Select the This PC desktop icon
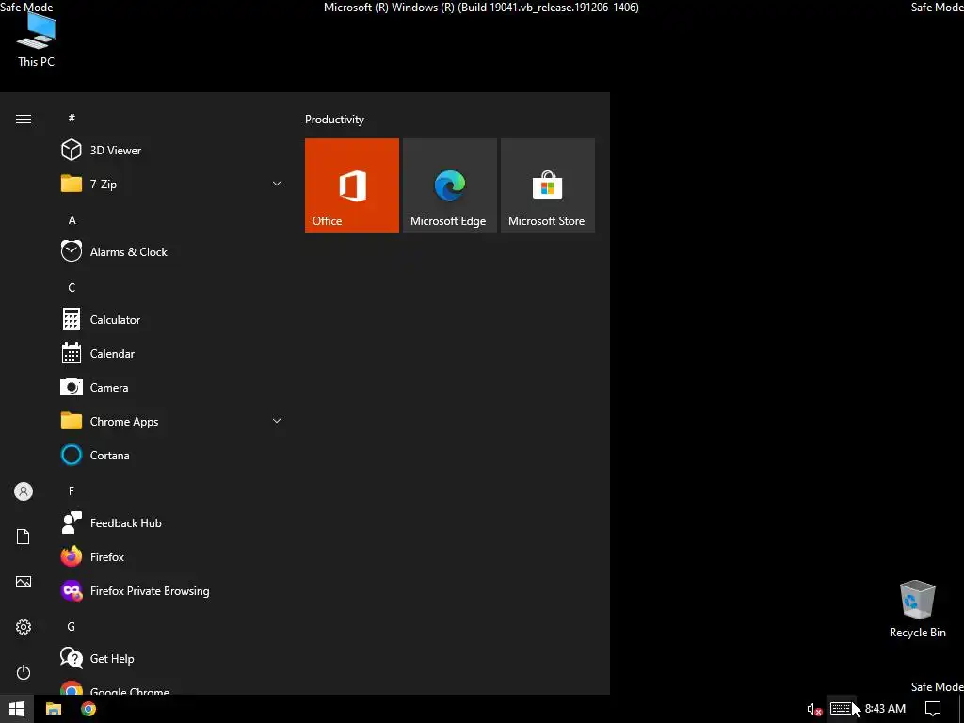 click(x=37, y=40)
